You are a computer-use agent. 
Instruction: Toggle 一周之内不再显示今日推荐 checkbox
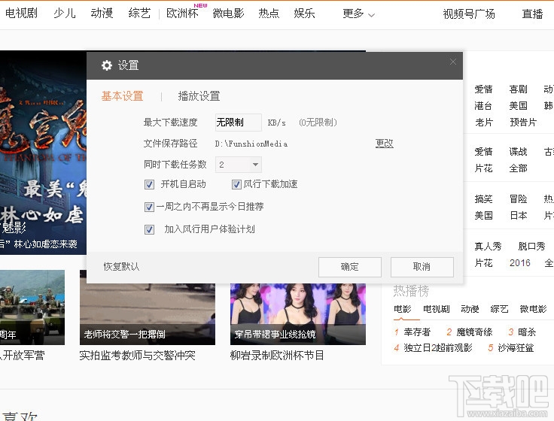pos(150,207)
